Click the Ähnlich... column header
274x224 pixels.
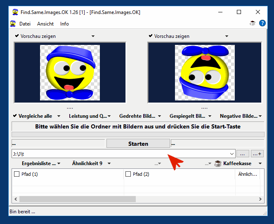click(248, 174)
